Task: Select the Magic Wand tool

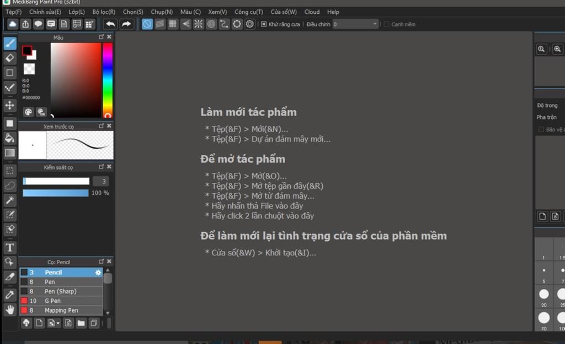Action: [x=10, y=200]
